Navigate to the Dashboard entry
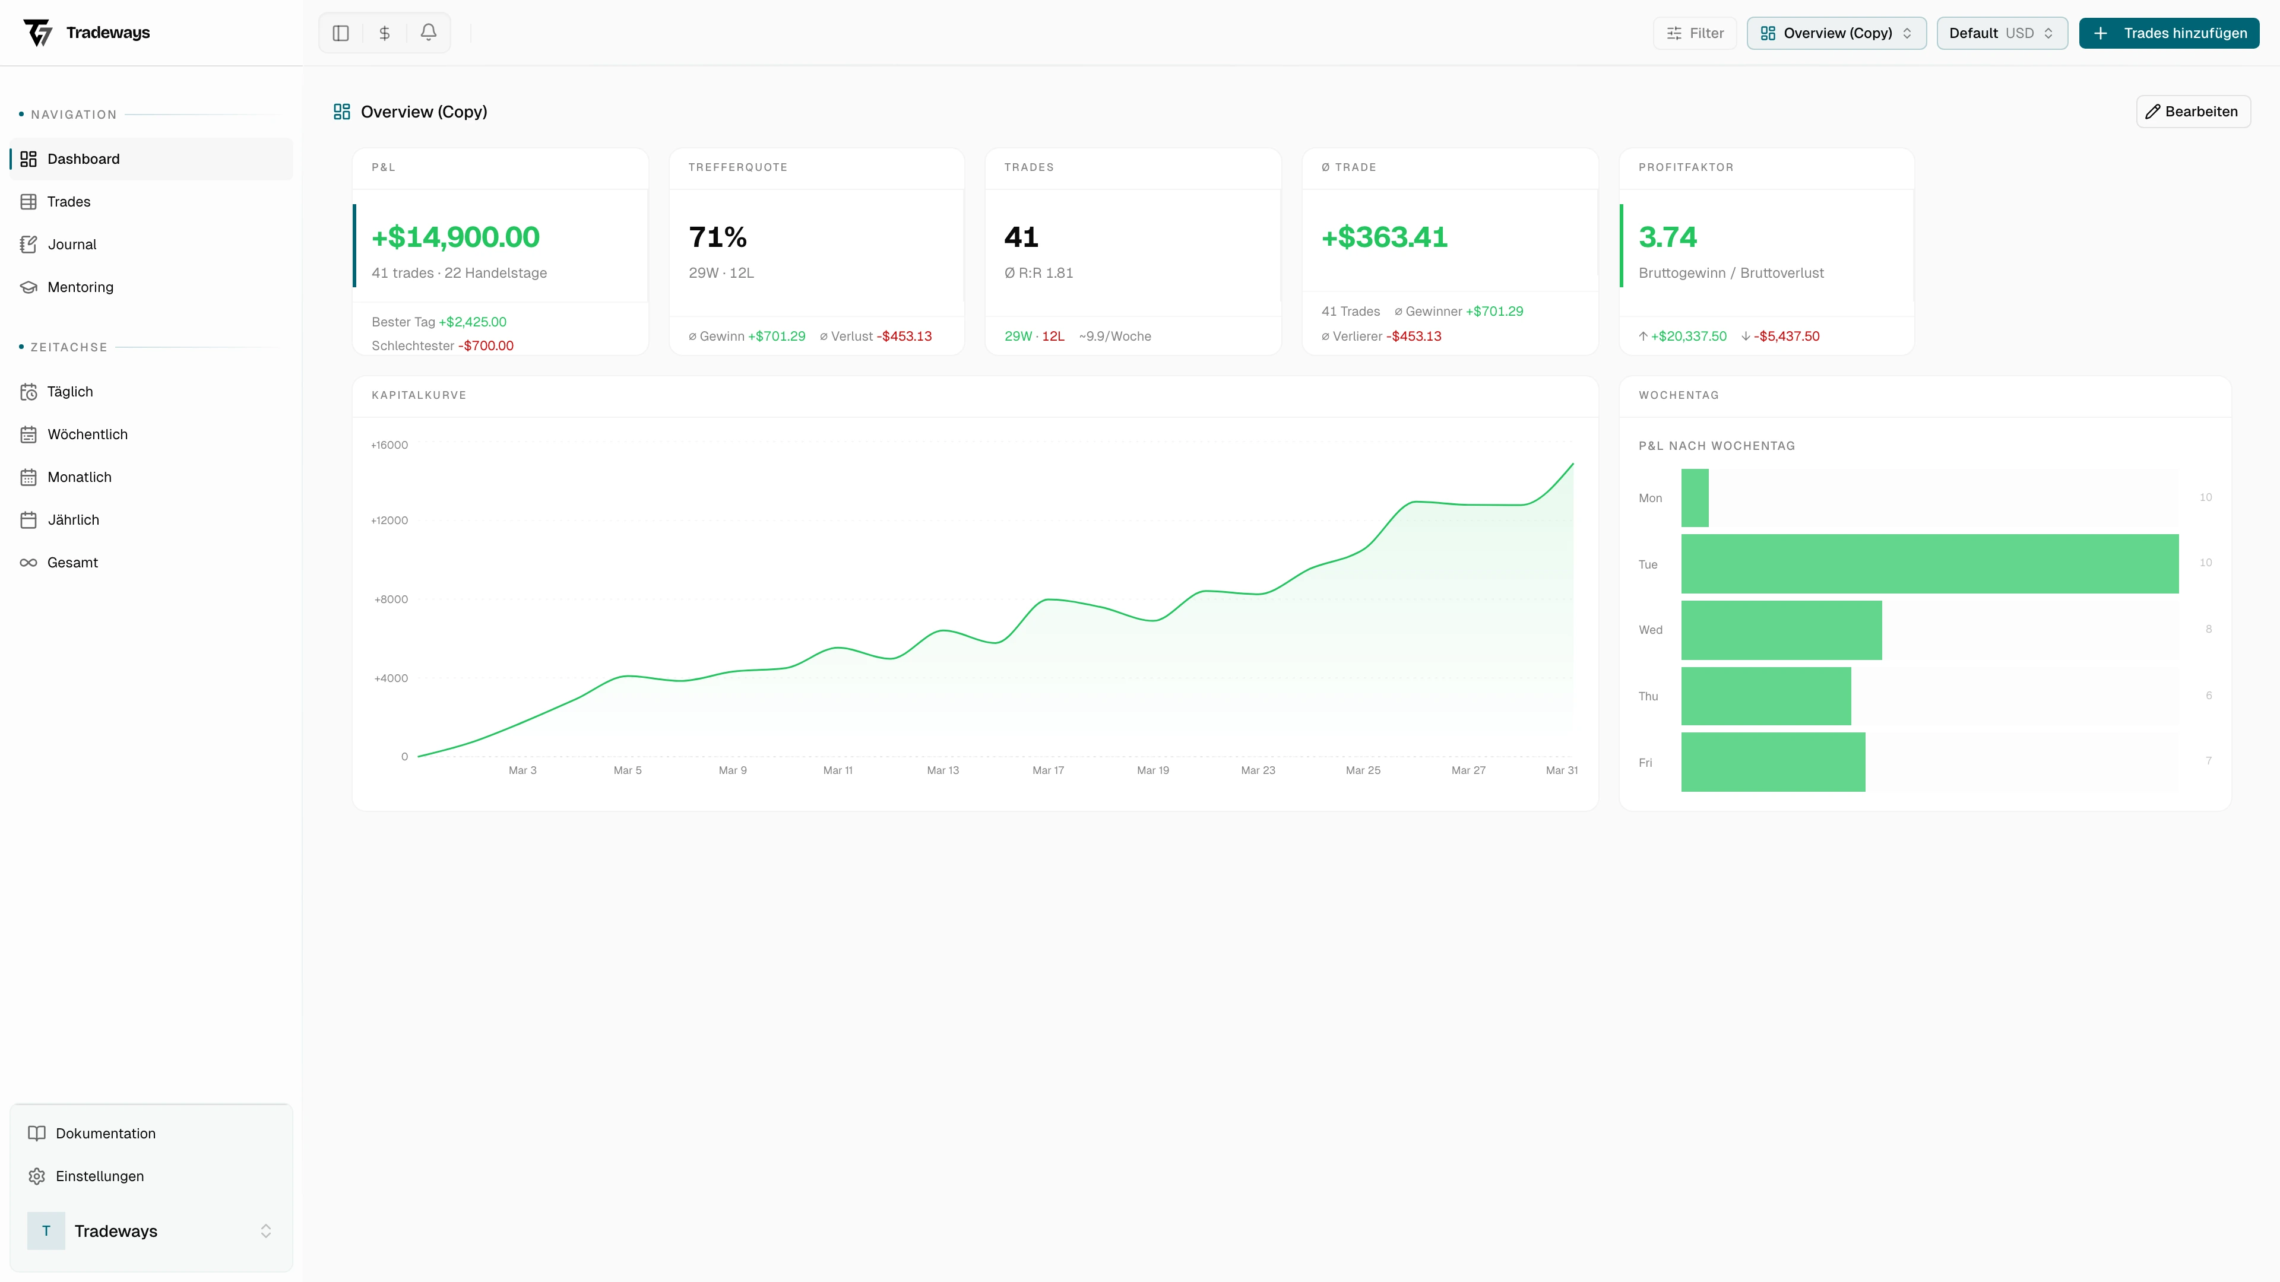The width and height of the screenshot is (2280, 1282). coord(83,159)
